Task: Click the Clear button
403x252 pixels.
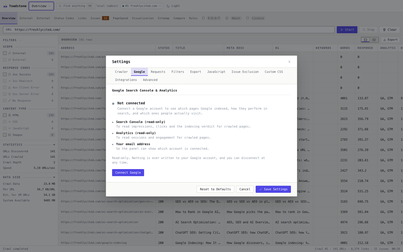Action: tap(390, 30)
